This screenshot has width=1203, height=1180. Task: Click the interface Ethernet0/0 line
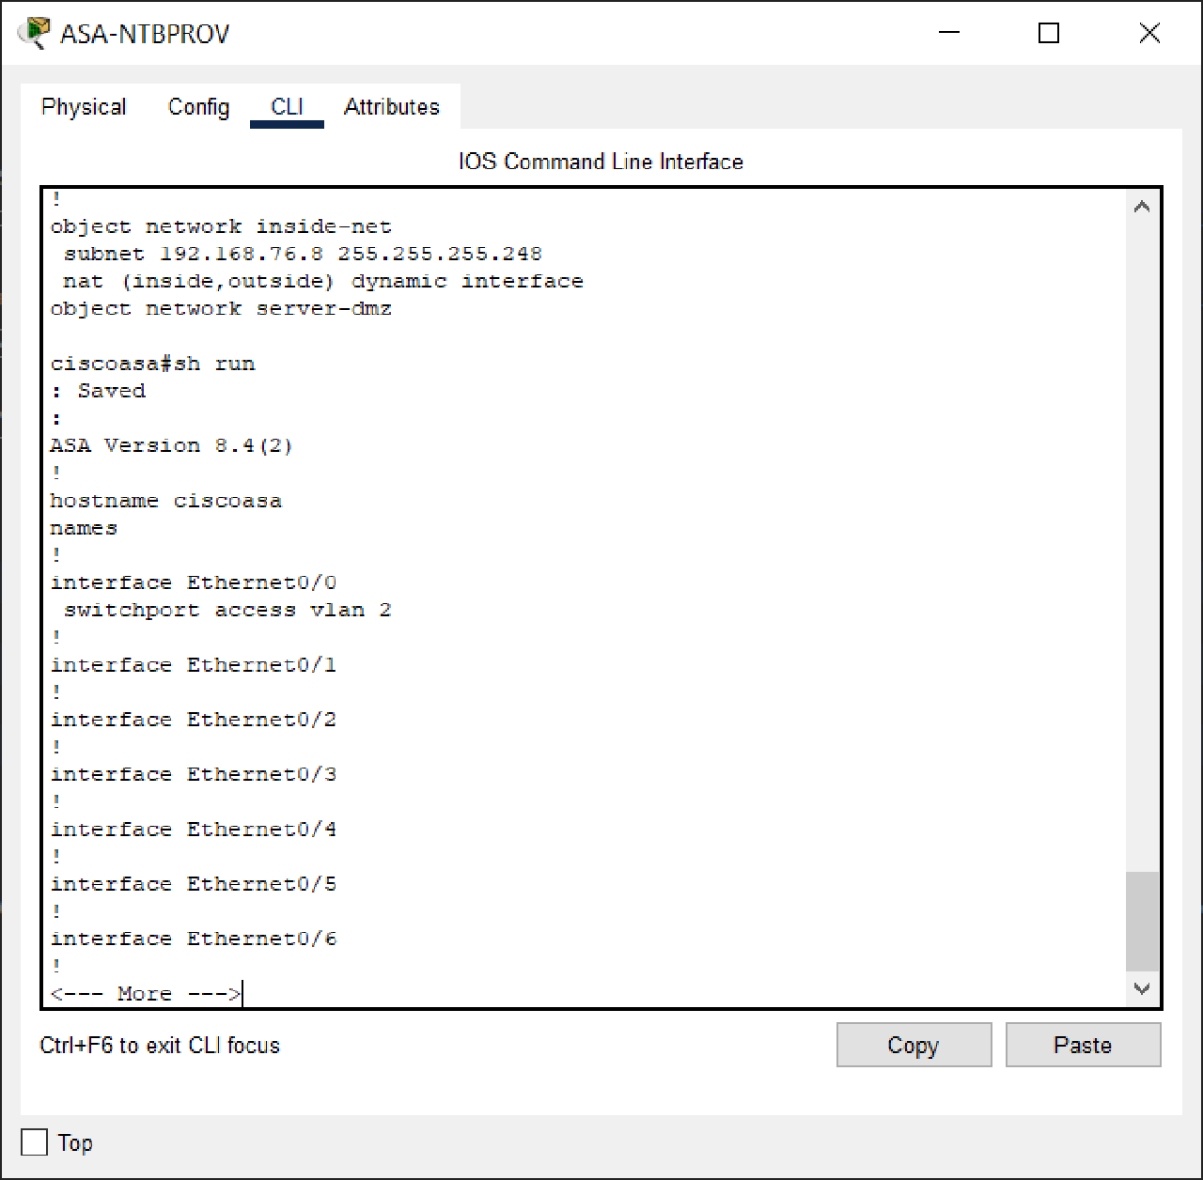click(x=195, y=582)
